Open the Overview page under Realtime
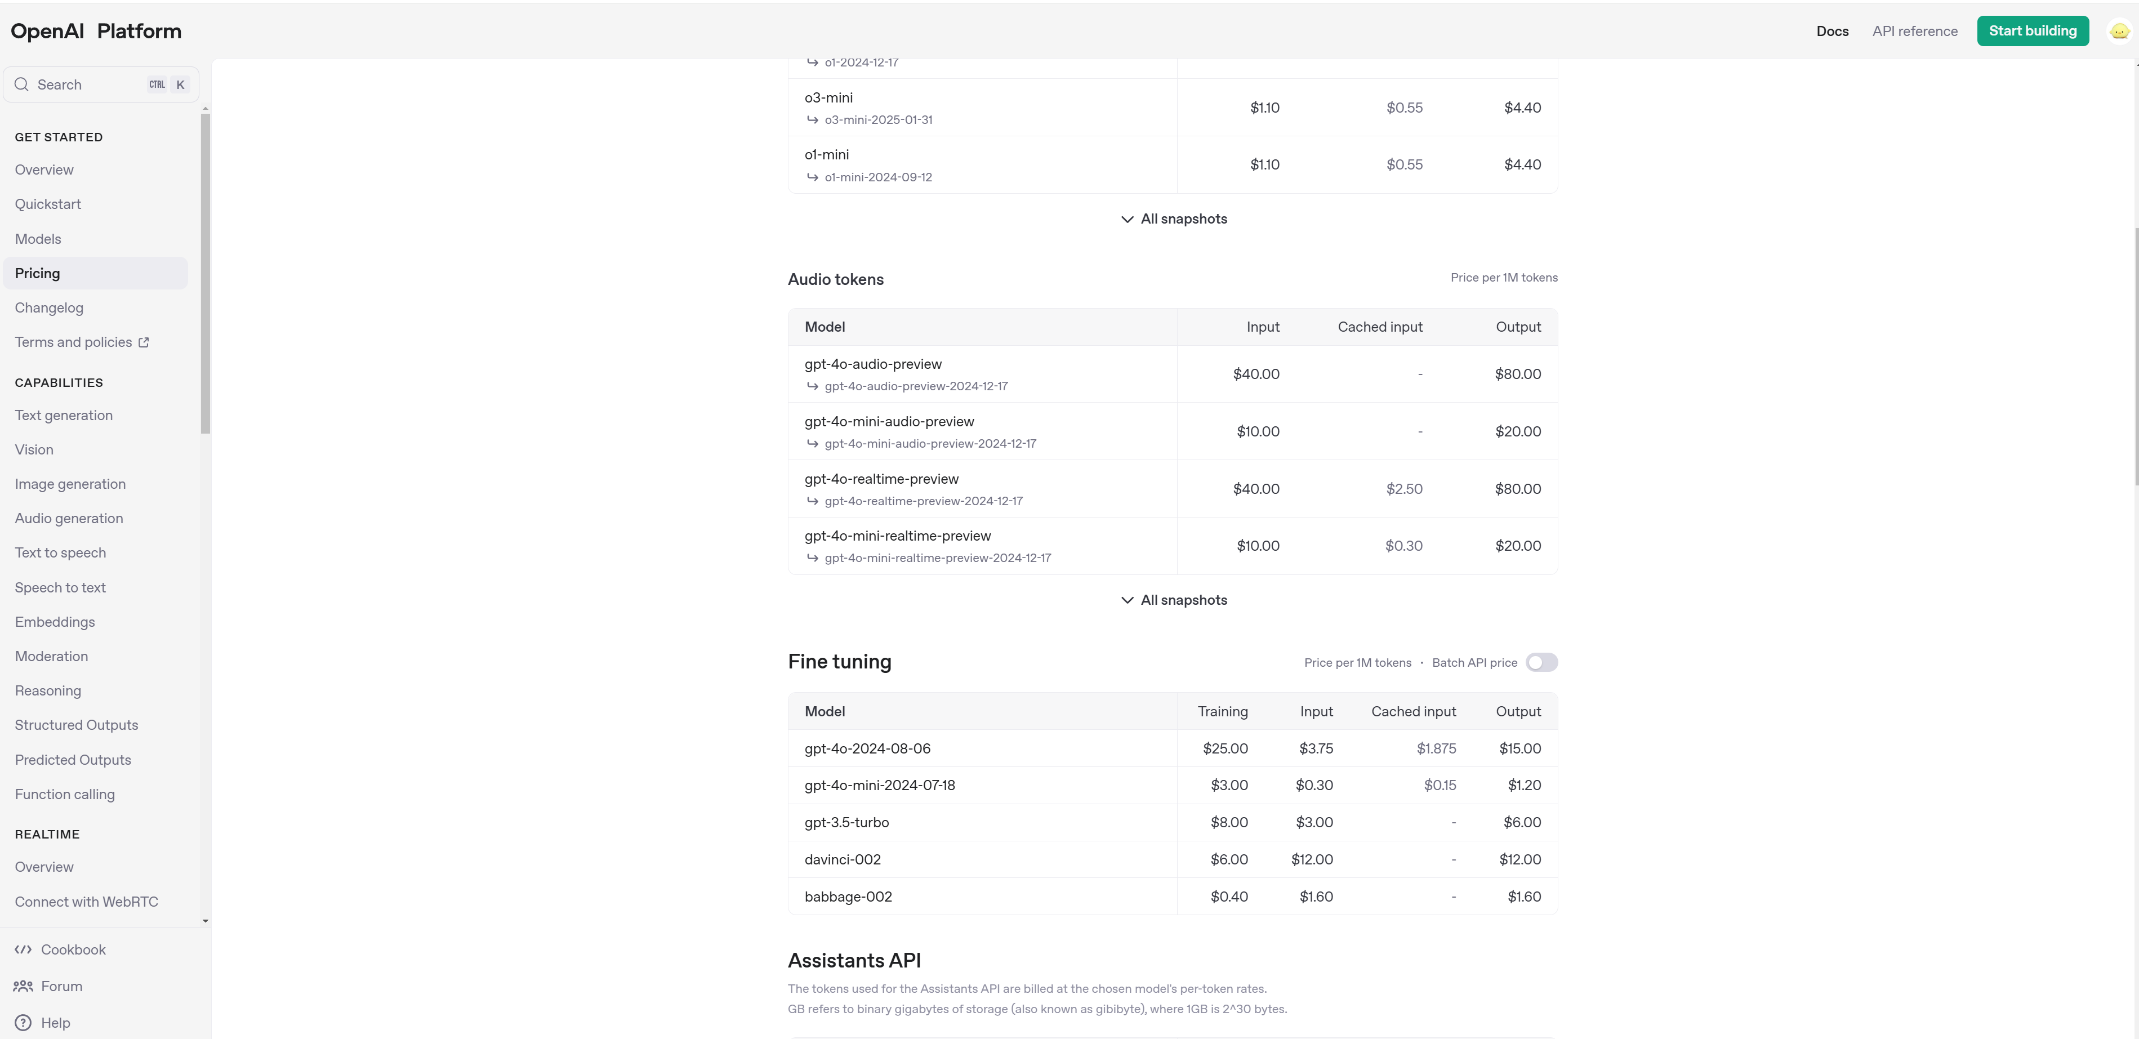 point(44,867)
